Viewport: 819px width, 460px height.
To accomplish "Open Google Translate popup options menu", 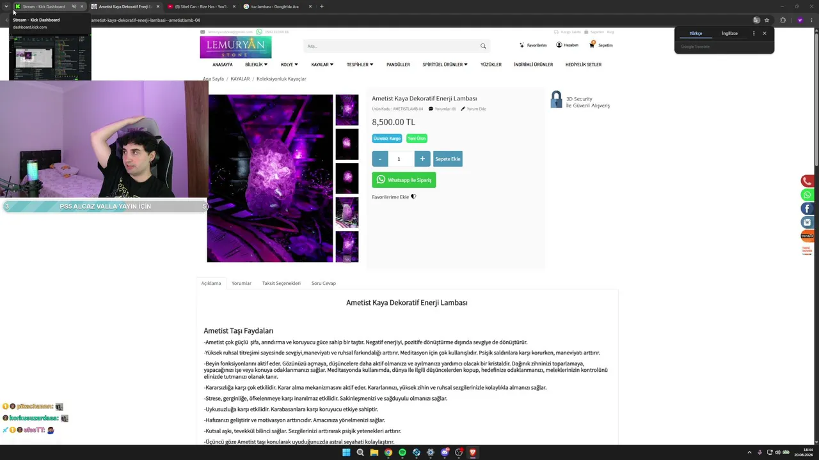I will point(754,33).
